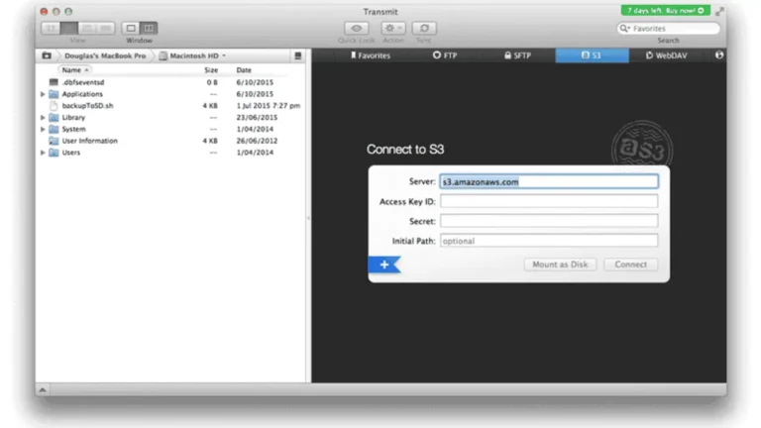Click the Connect button

click(630, 265)
